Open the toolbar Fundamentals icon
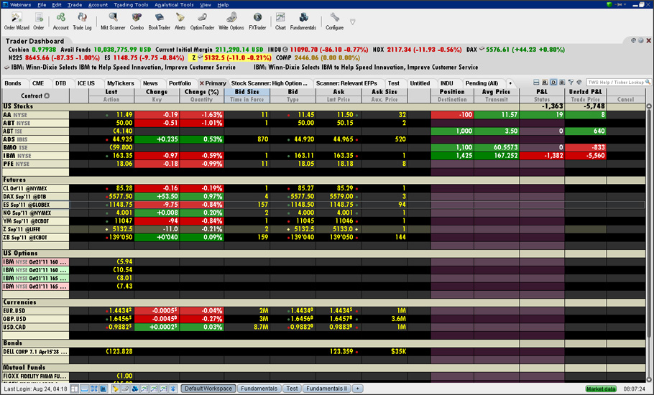This screenshot has height=395, width=654. tap(303, 22)
